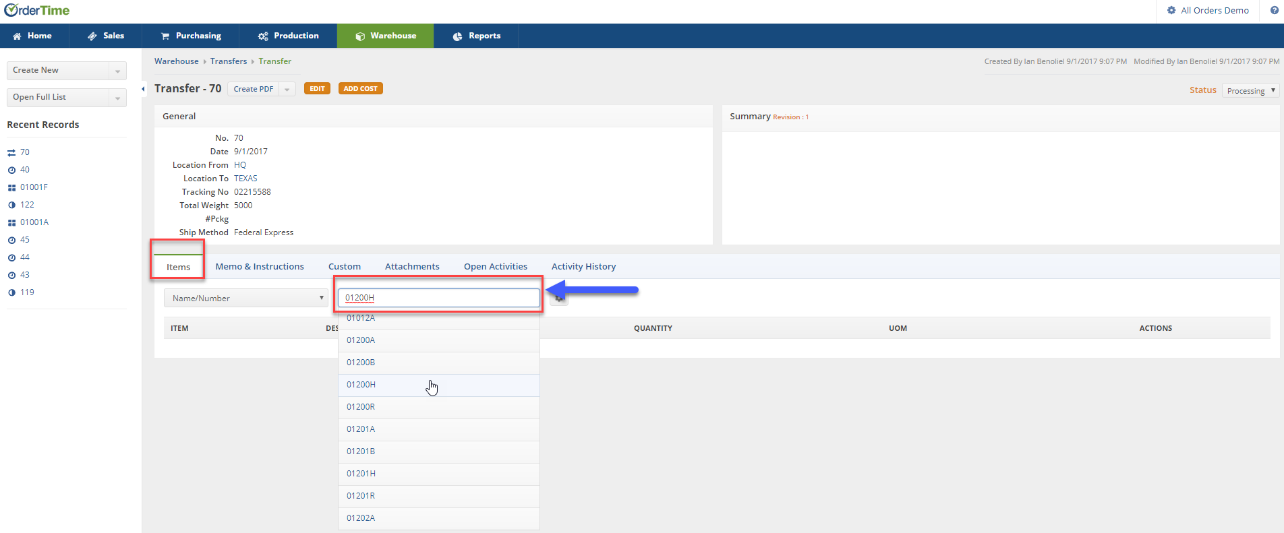Click the Federal Express ship method value
The height and width of the screenshot is (533, 1284).
point(264,232)
